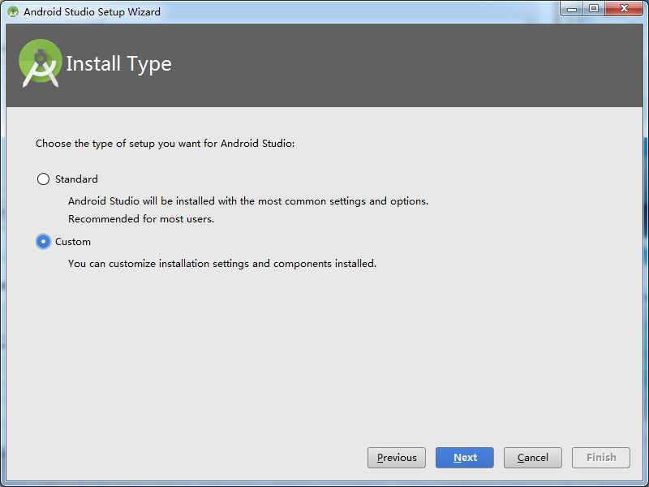Click the title bar Android Studio icon

13,11
